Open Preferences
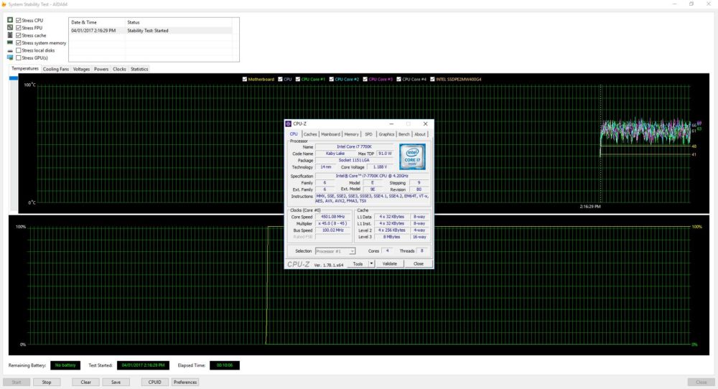The image size is (718, 389). pos(185,382)
